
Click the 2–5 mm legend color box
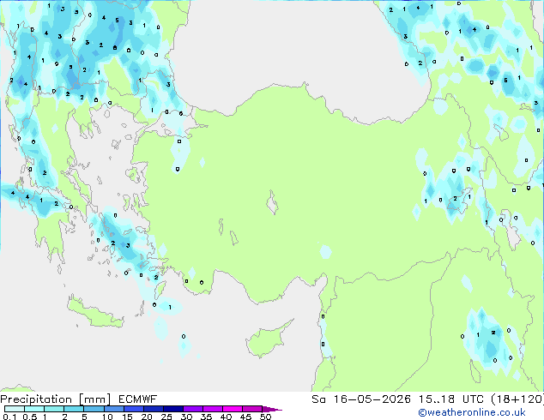[74, 409]
